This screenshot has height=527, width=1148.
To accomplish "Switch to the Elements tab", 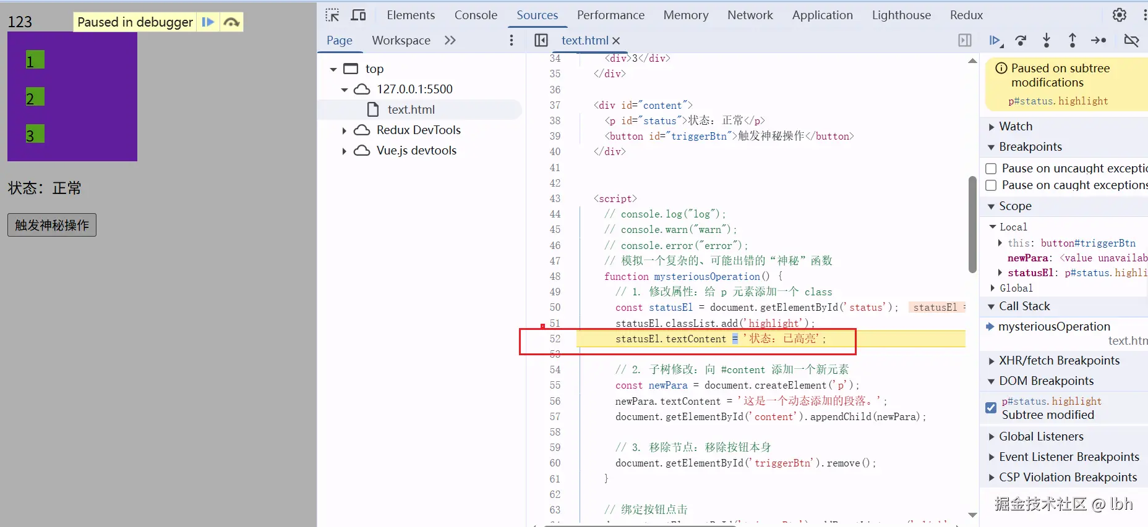I will [411, 15].
